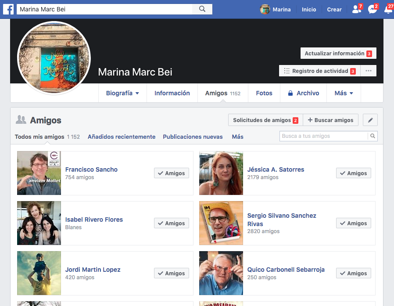Open Francisco Sancho's profile link

(91, 169)
